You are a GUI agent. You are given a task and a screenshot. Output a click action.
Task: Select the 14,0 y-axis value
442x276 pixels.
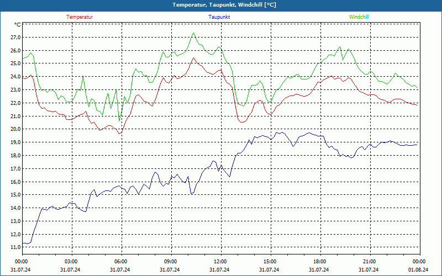click(15, 208)
